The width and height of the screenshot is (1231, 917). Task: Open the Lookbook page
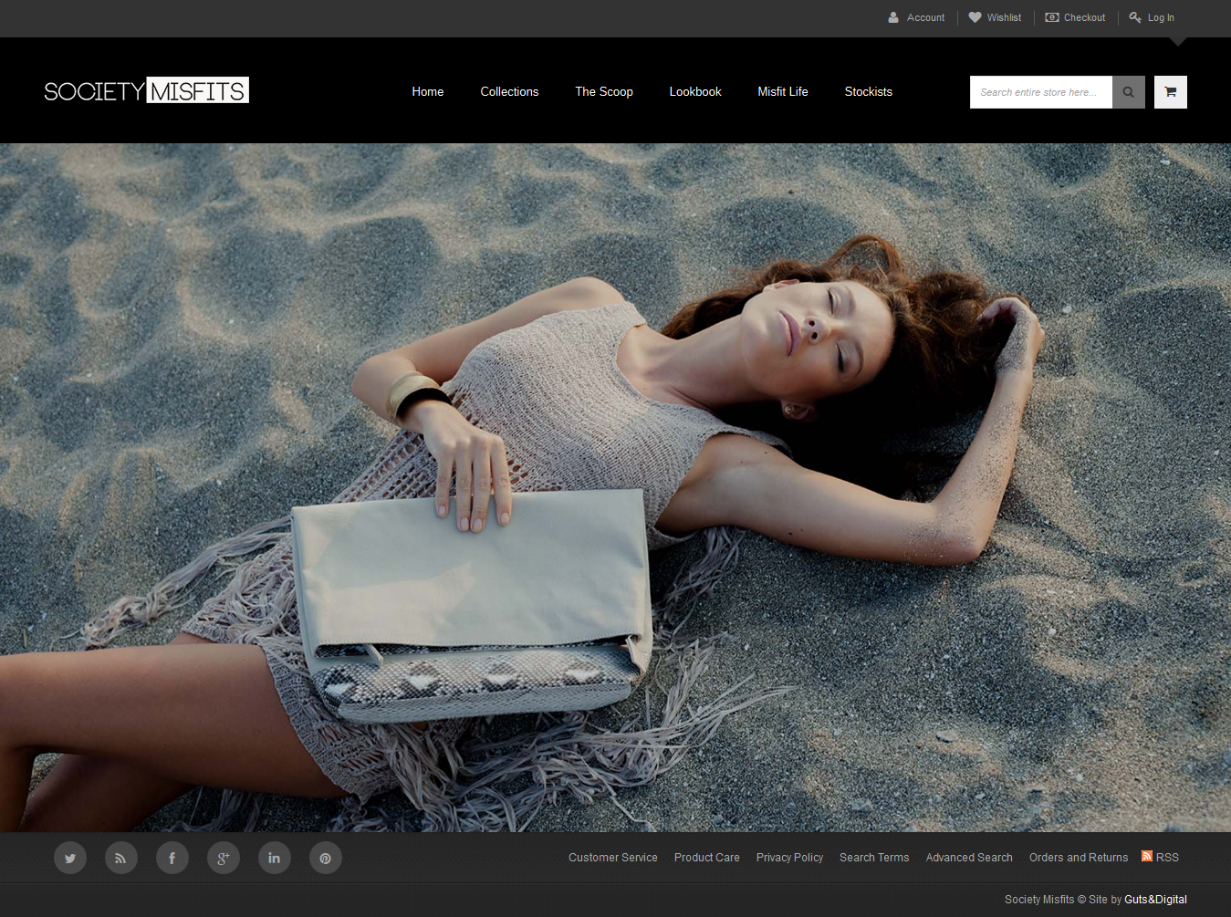[694, 92]
